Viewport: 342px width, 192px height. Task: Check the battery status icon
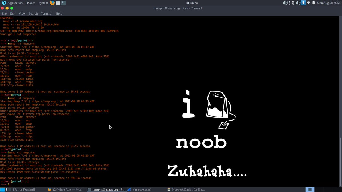point(313,3)
